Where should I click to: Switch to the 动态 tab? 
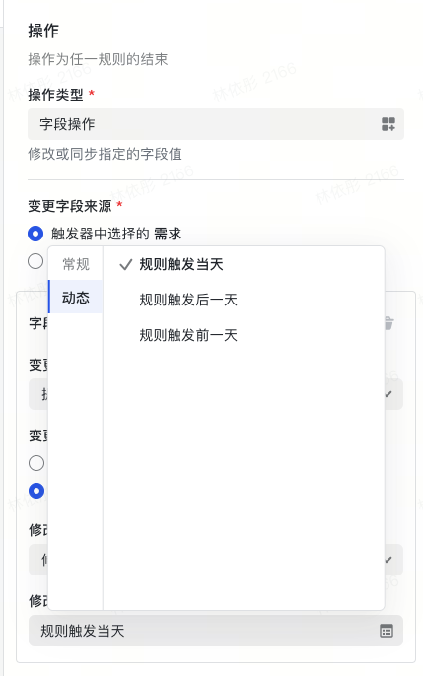click(x=76, y=297)
